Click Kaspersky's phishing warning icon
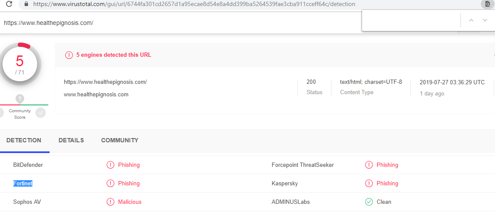The height and width of the screenshot is (212, 495). click(369, 183)
